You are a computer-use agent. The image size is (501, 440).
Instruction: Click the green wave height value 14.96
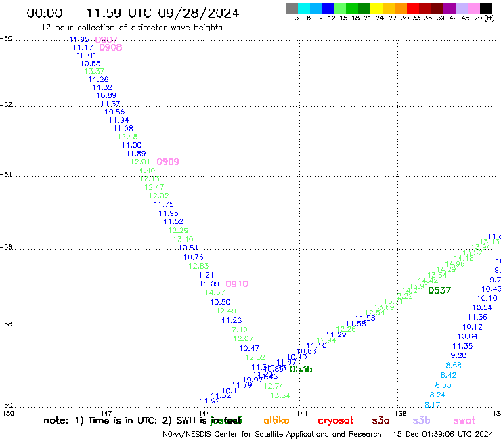pyautogui.click(x=455, y=264)
